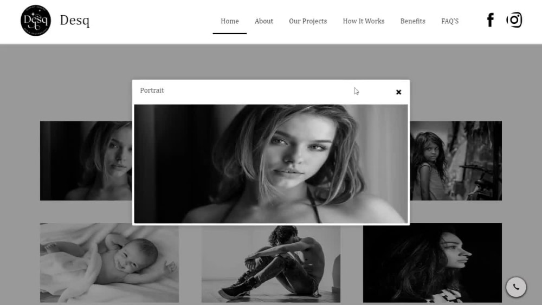Open the Our Projects menu item

308,21
